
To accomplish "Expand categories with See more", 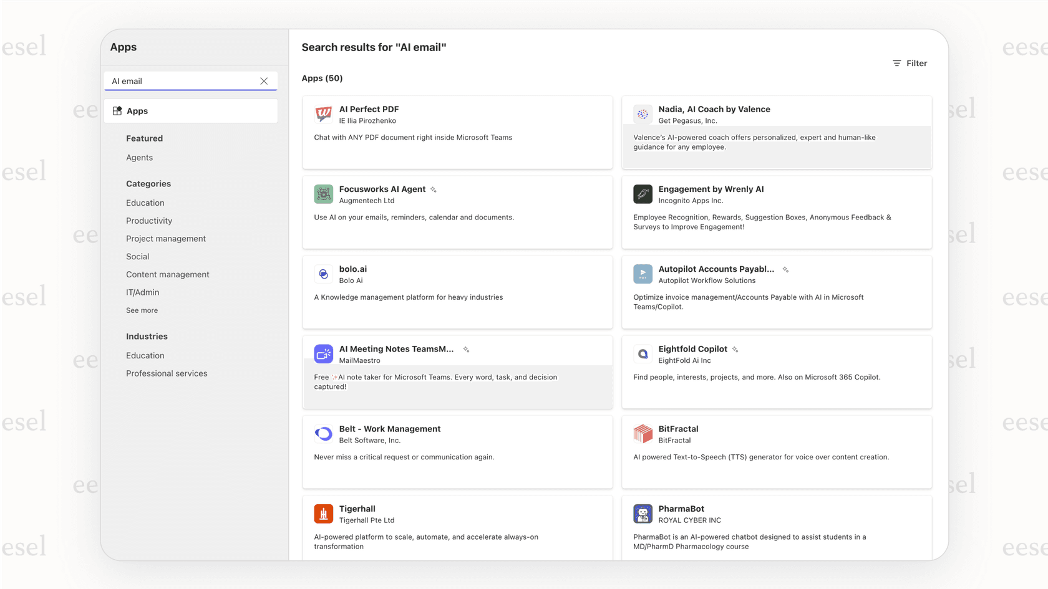I will coord(142,310).
